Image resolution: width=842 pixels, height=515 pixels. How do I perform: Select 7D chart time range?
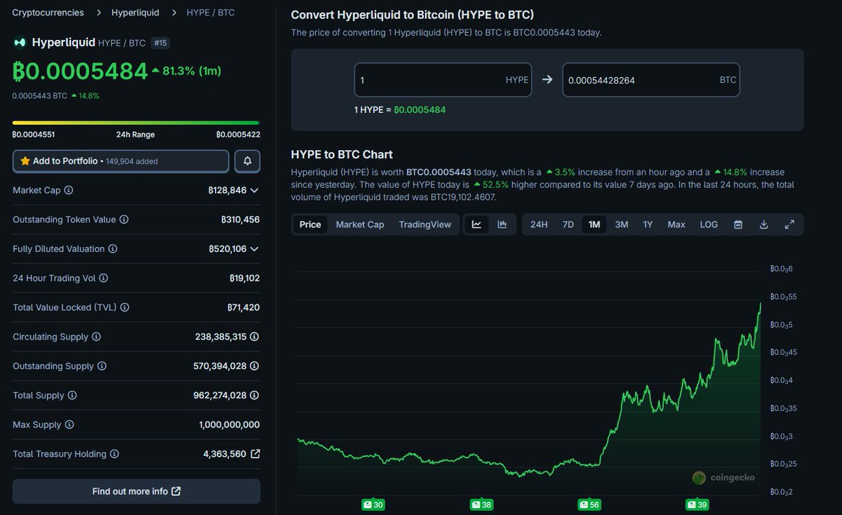[x=568, y=225]
